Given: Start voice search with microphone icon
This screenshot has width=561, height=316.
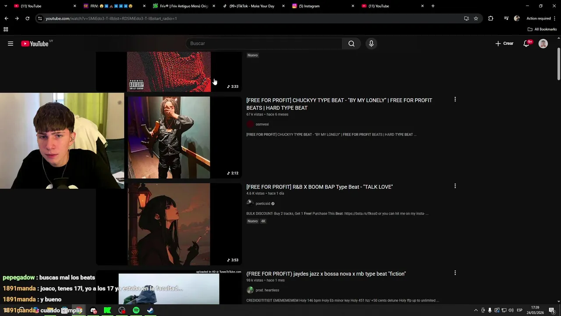Looking at the screenshot, I should coord(371,43).
